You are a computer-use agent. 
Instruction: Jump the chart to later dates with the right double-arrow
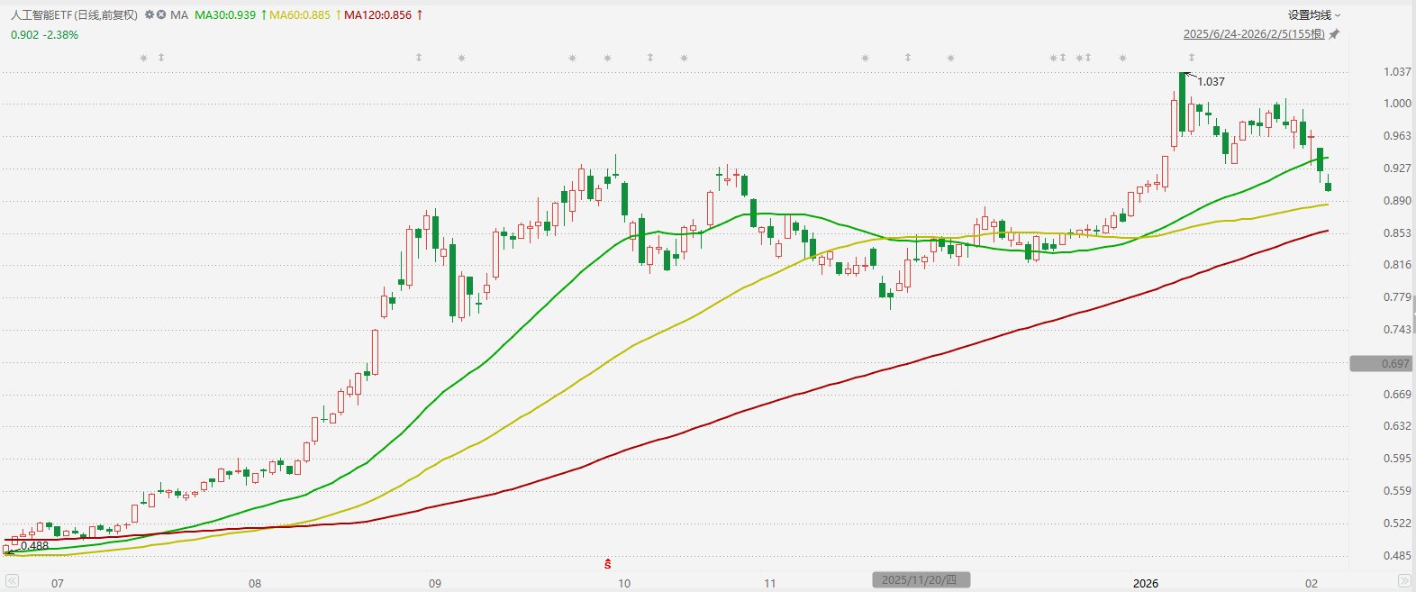[1403, 581]
